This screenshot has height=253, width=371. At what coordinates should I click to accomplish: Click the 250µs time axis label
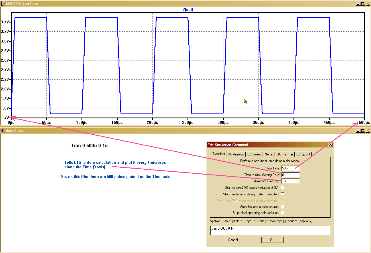coord(187,122)
